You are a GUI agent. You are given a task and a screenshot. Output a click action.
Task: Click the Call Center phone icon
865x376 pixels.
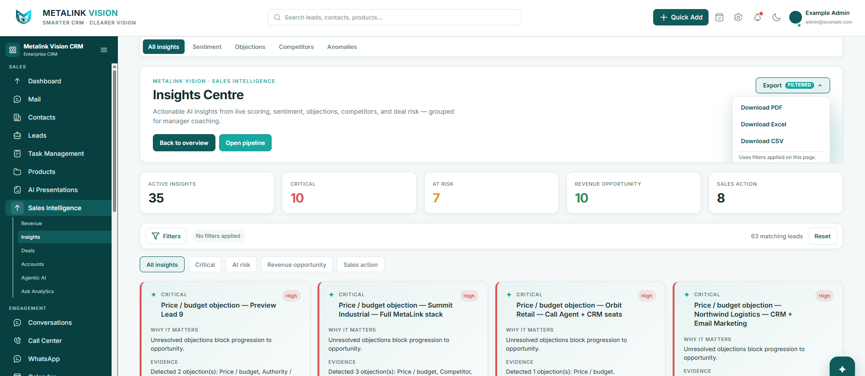(x=17, y=341)
